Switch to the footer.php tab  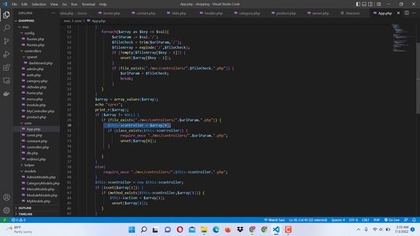tap(109, 13)
